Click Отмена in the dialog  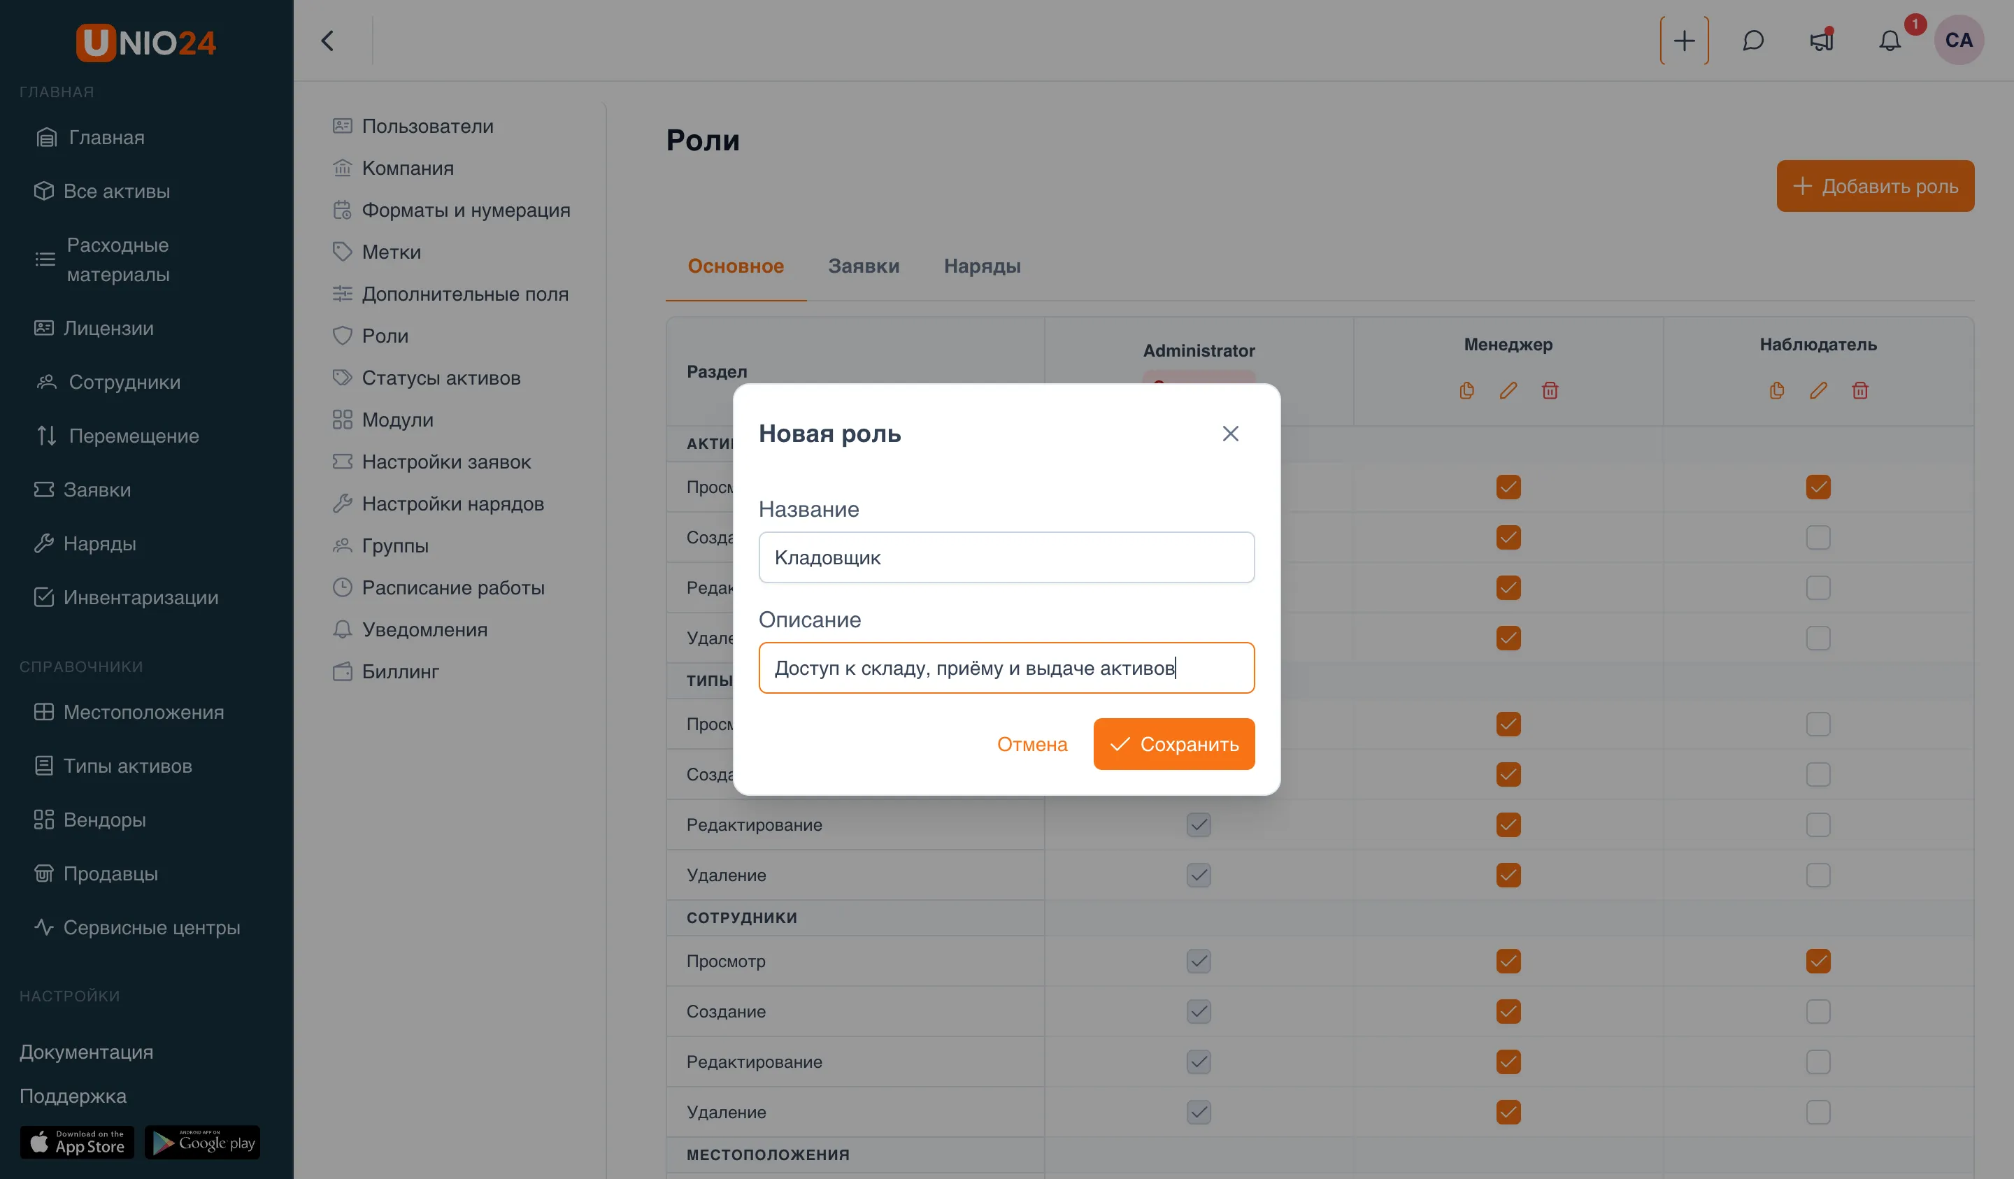1031,744
